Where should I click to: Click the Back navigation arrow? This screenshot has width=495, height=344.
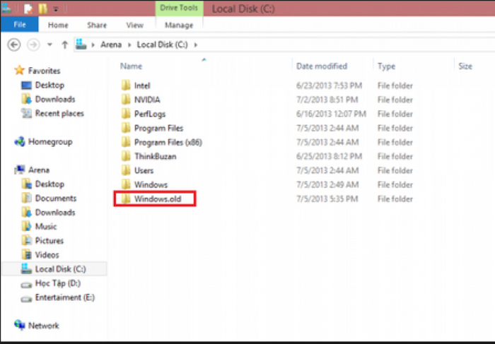14,45
